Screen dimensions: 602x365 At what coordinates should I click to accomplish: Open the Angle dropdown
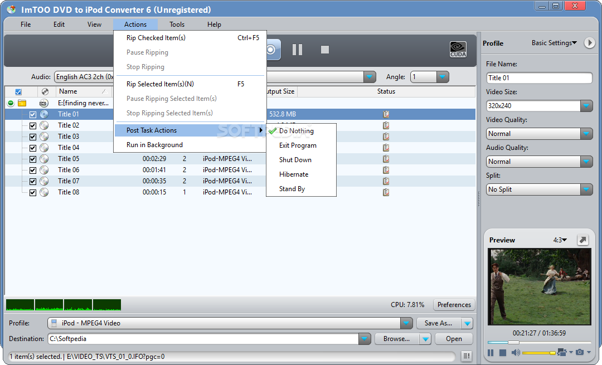pos(442,77)
